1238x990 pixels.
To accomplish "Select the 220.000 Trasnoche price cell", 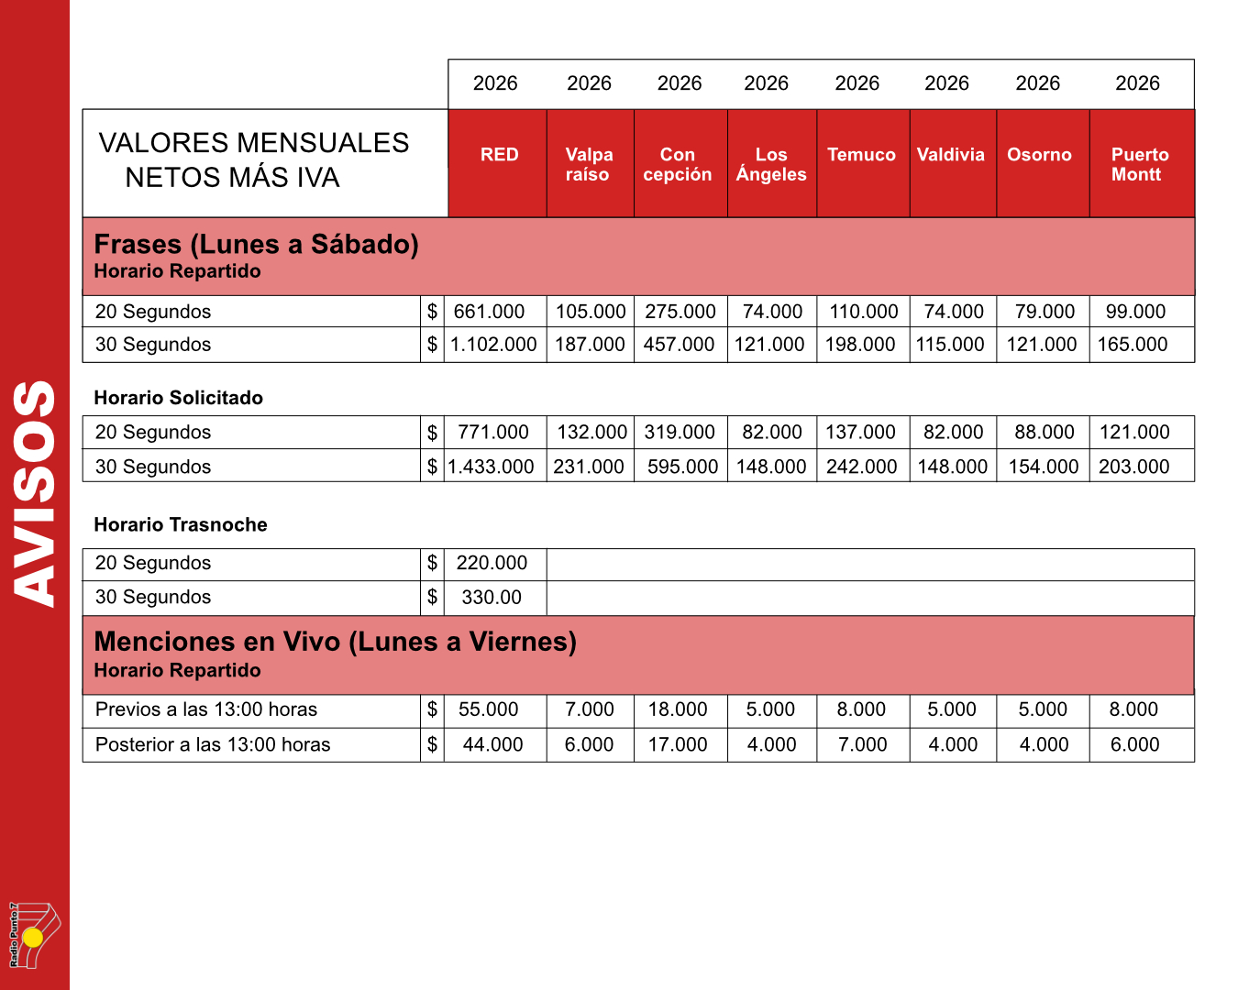I will tap(494, 563).
